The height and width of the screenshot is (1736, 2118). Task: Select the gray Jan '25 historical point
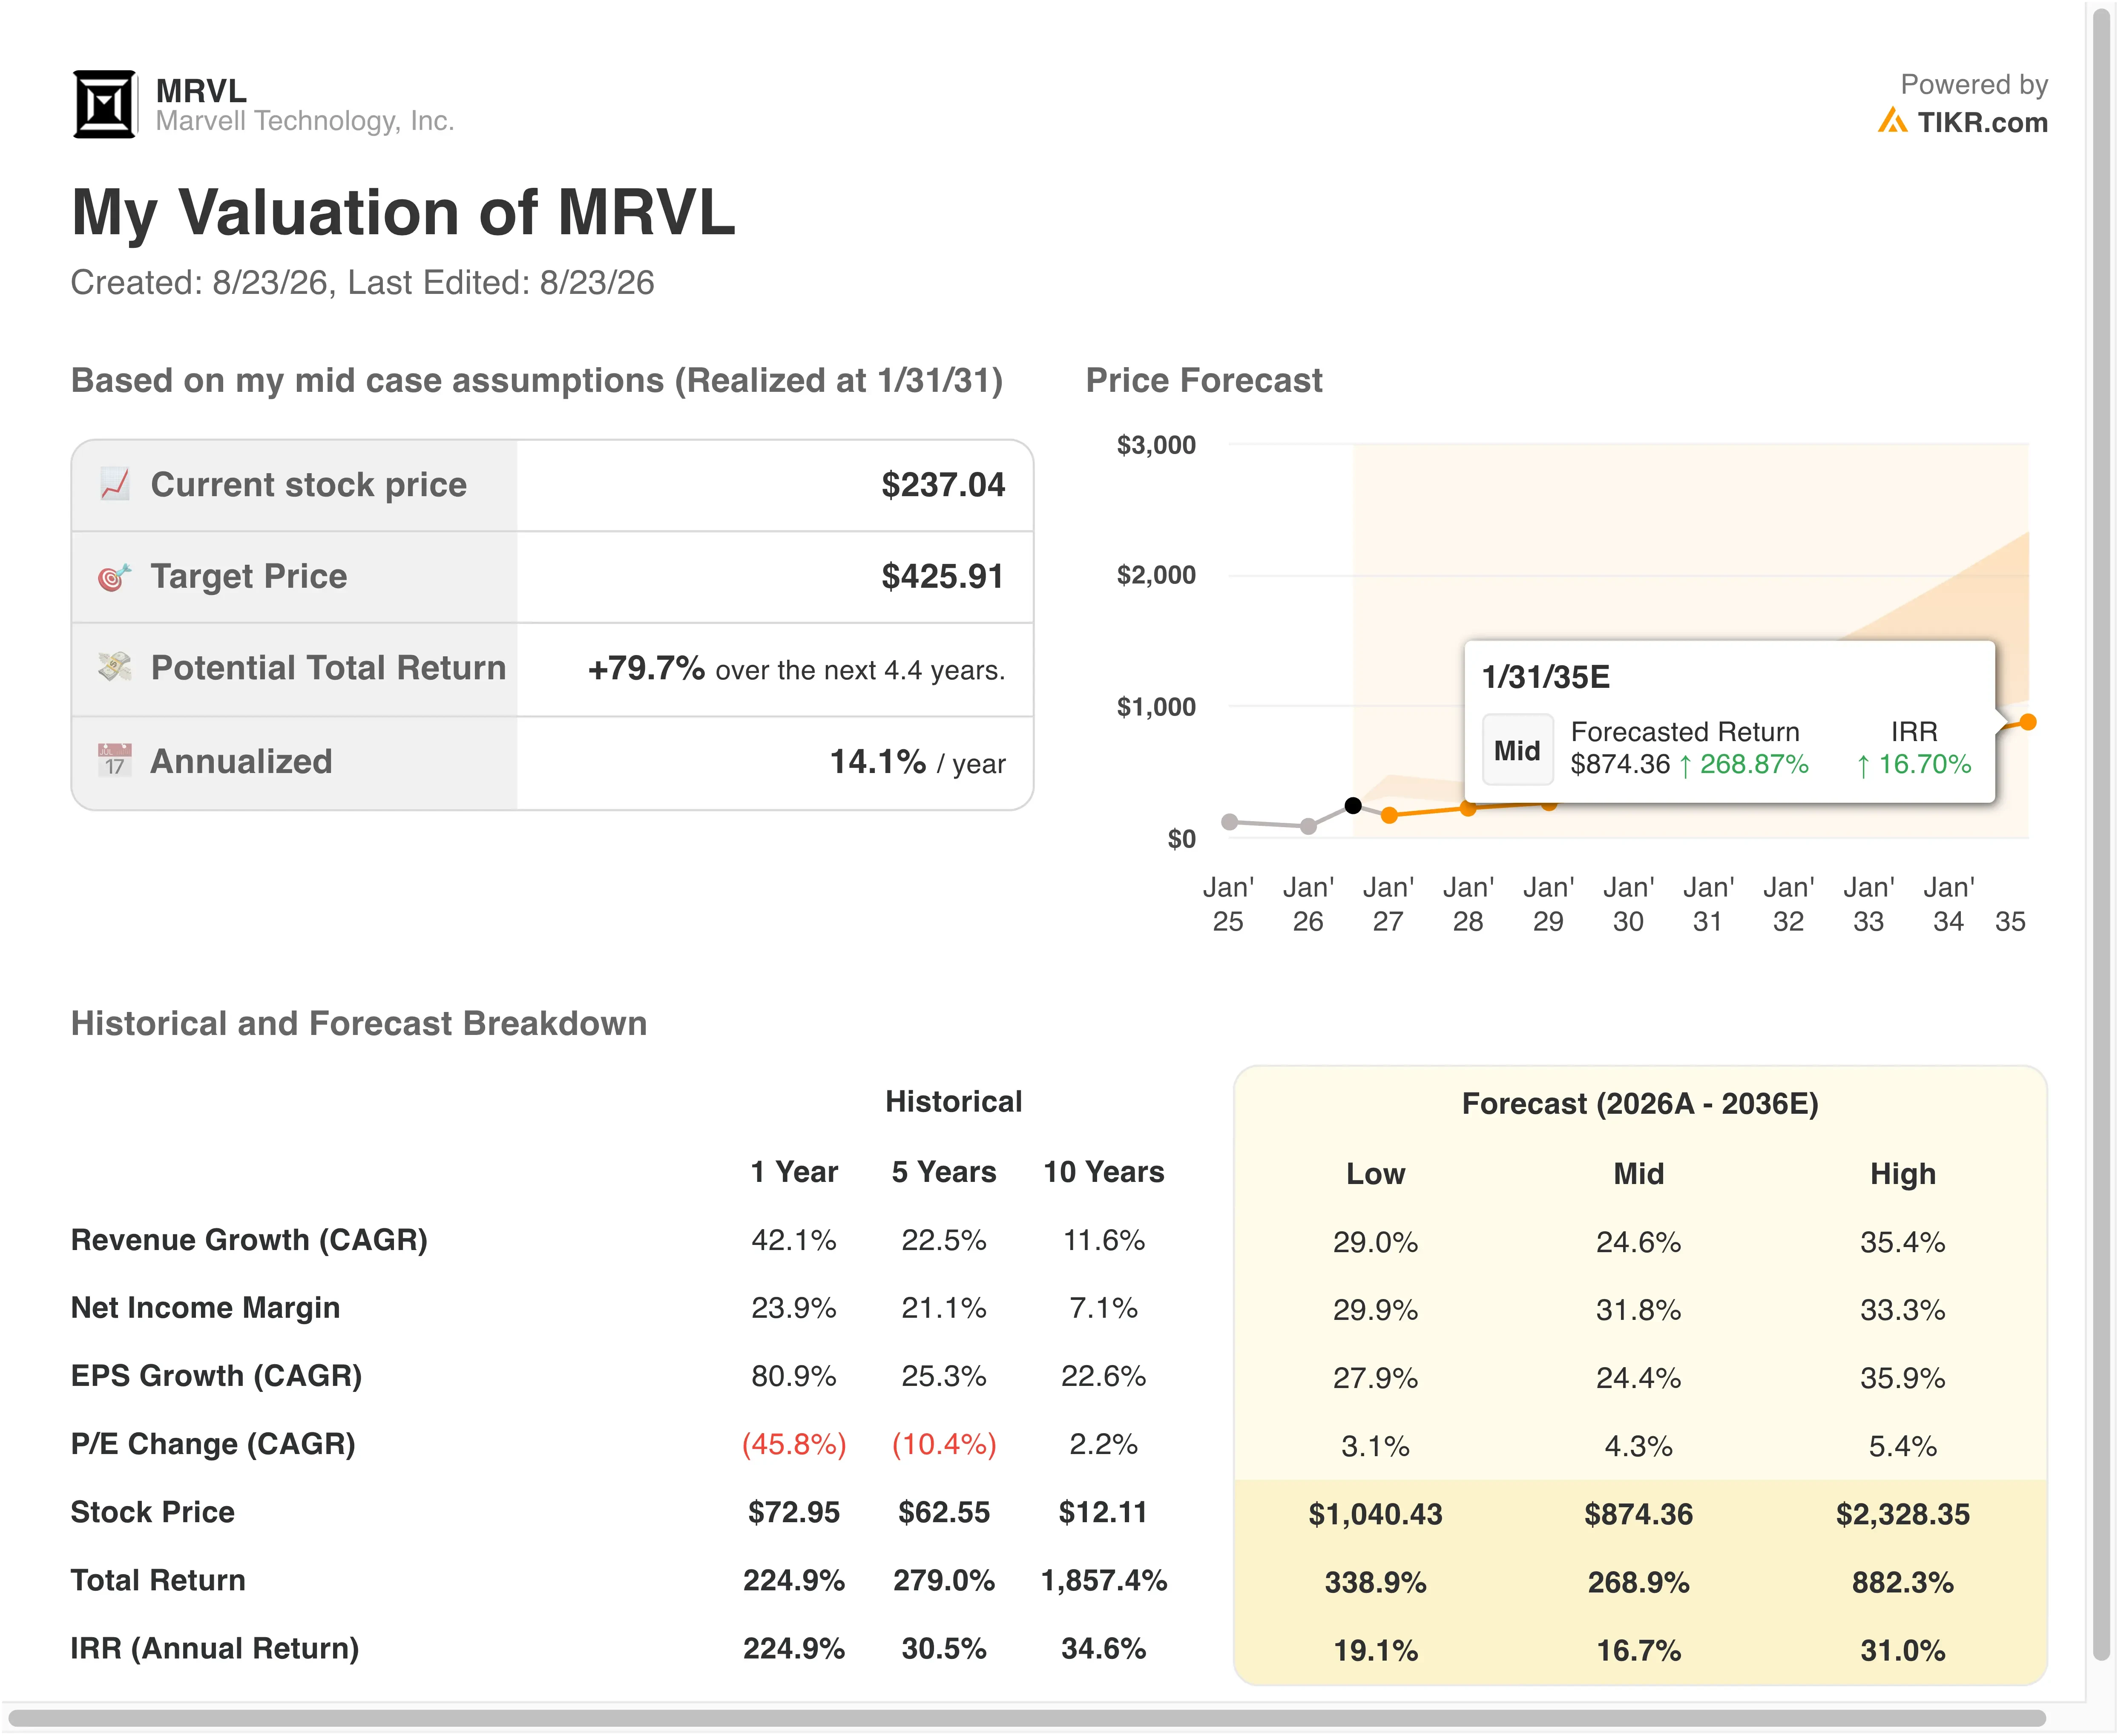[1230, 822]
